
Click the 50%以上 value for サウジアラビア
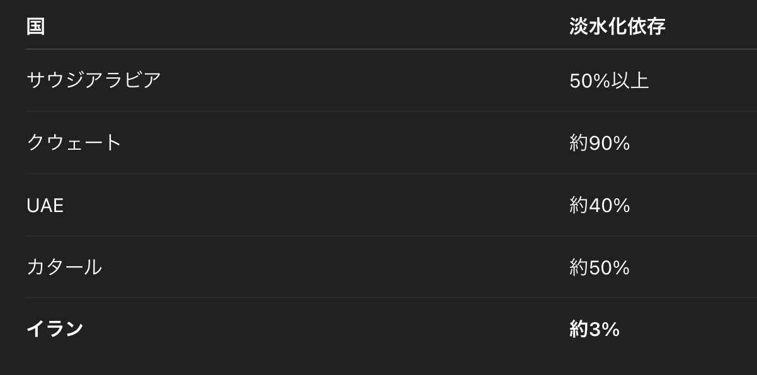(608, 81)
